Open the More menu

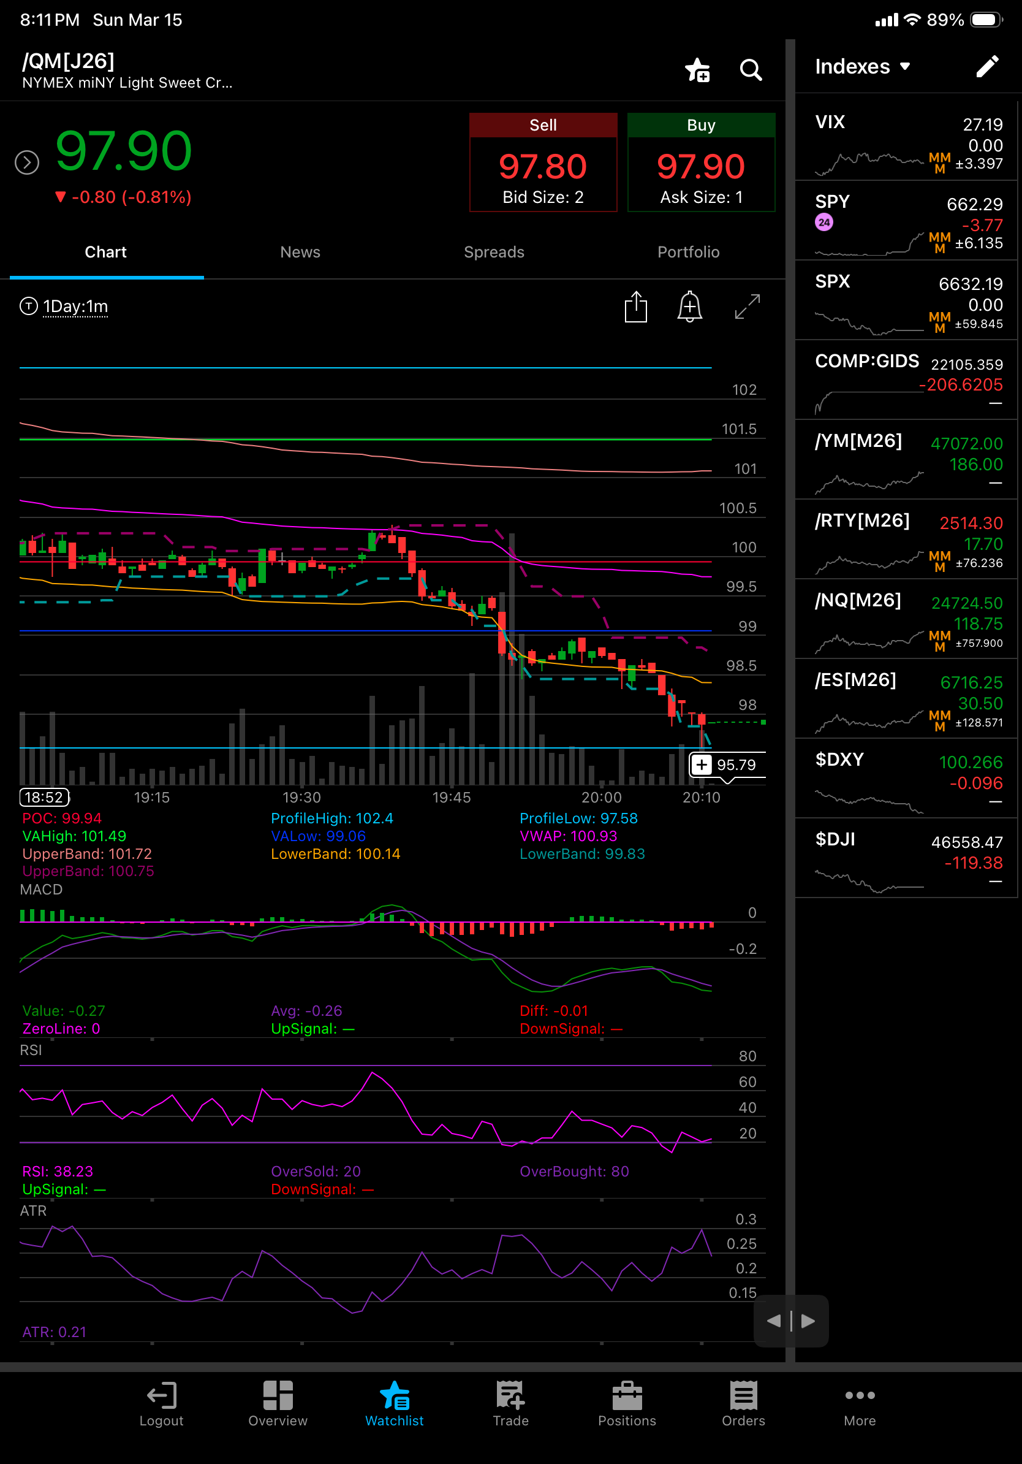860,1403
